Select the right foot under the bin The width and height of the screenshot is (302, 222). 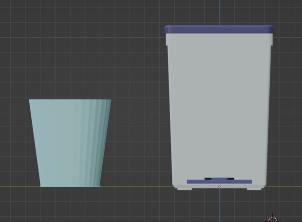[254, 189]
